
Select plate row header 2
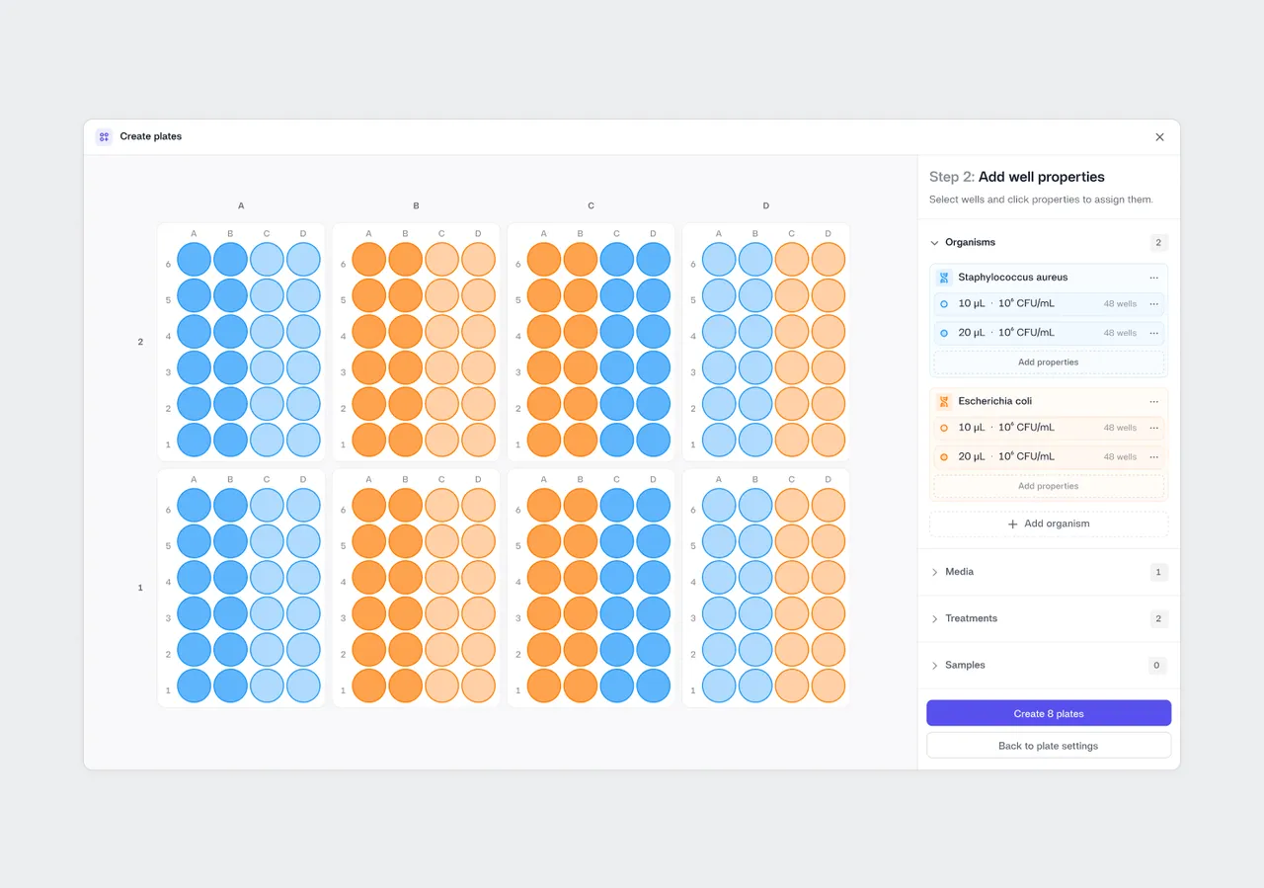[140, 342]
